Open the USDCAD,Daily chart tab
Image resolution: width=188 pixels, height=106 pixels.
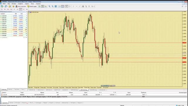pyautogui.click(x=84, y=90)
